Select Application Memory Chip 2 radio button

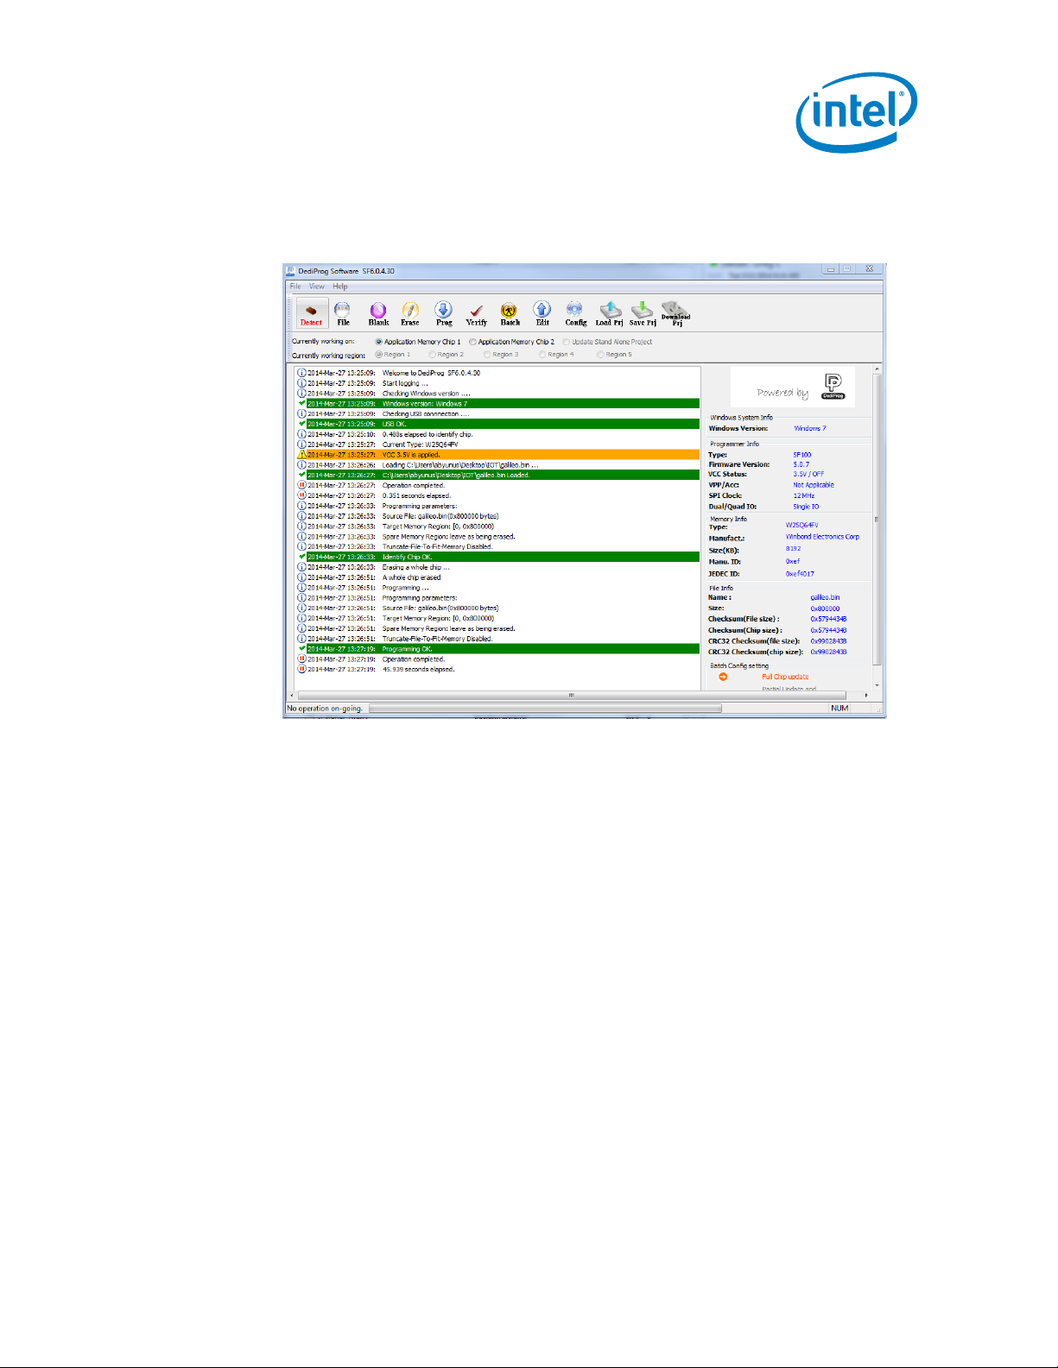(472, 342)
